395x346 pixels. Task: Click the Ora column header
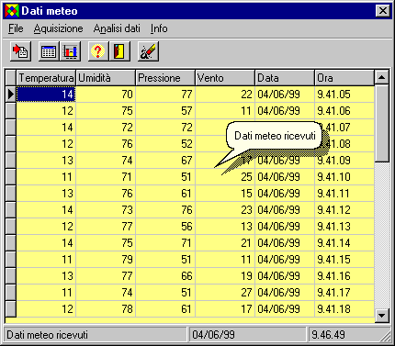(x=344, y=78)
